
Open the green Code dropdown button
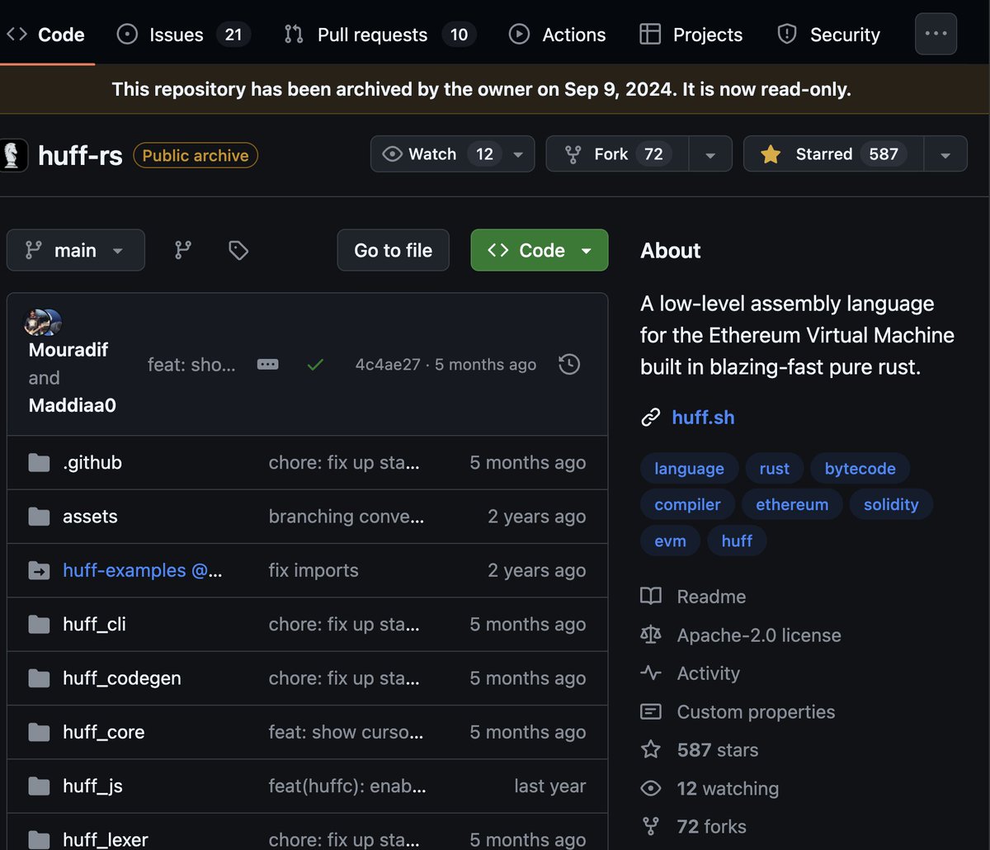point(540,250)
